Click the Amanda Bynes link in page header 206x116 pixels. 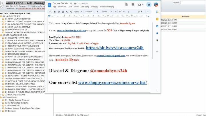coord(31,8)
